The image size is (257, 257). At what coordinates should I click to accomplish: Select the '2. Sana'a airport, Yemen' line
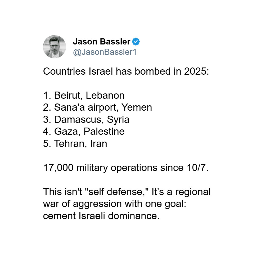tap(97, 107)
